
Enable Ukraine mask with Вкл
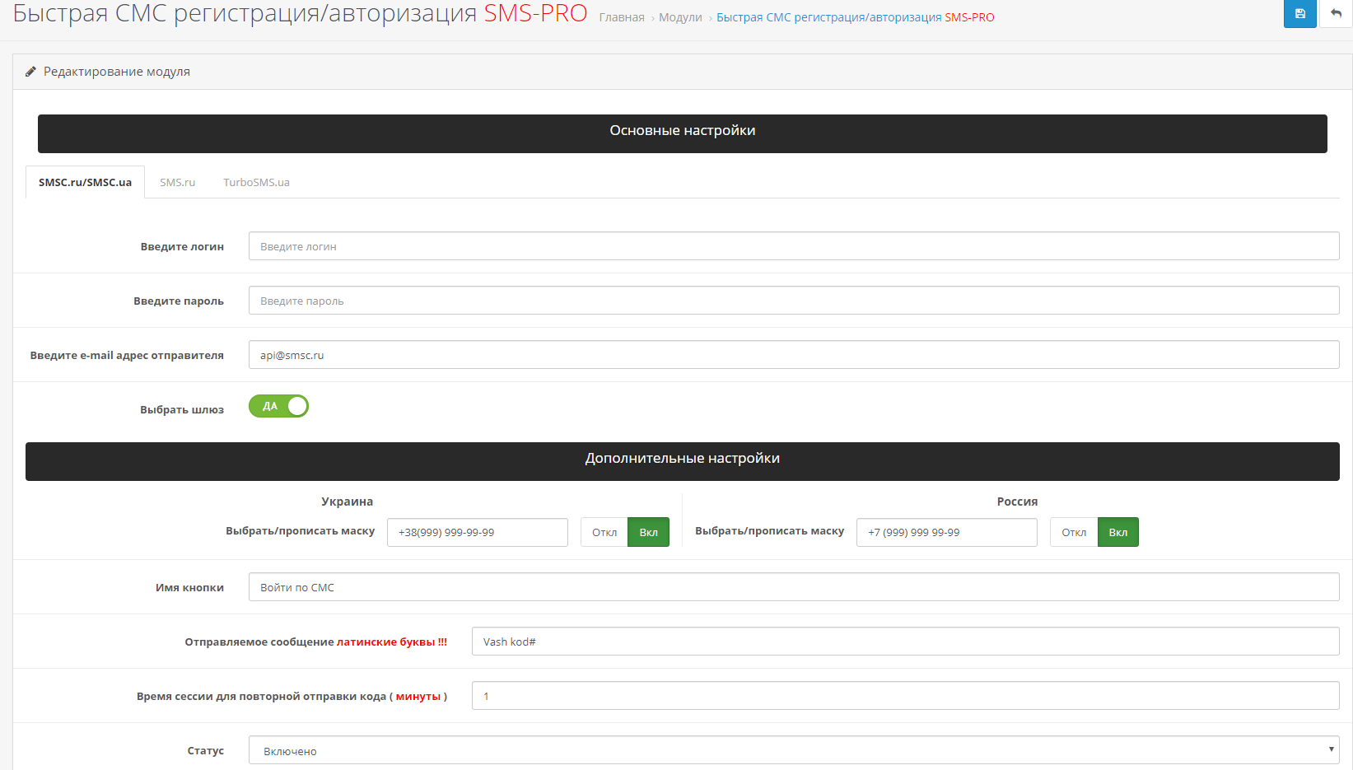(649, 532)
